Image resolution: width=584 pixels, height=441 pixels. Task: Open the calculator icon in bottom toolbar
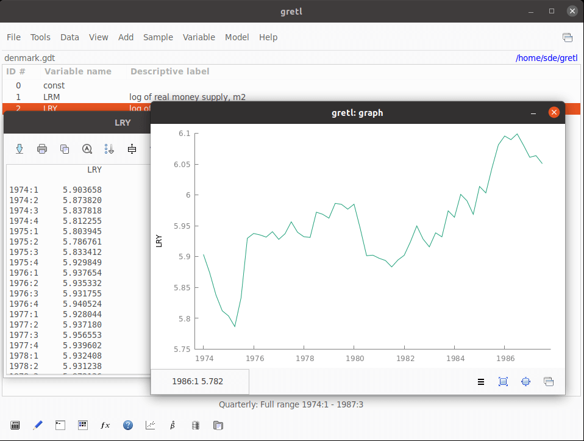pos(16,425)
